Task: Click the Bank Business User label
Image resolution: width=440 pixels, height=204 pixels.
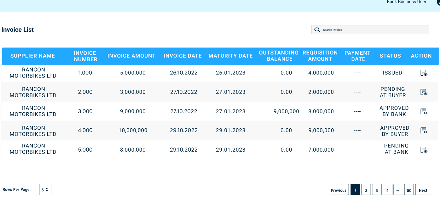Action: 407,2
